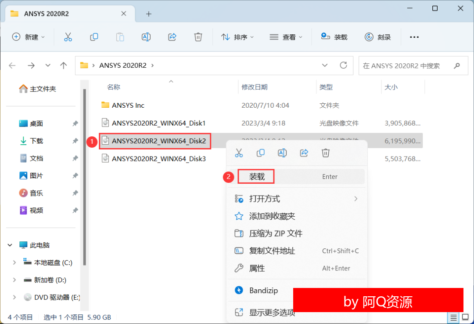Image resolution: width=474 pixels, height=324 pixels.
Task: Click the context menu Rename icon
Action: (282, 153)
